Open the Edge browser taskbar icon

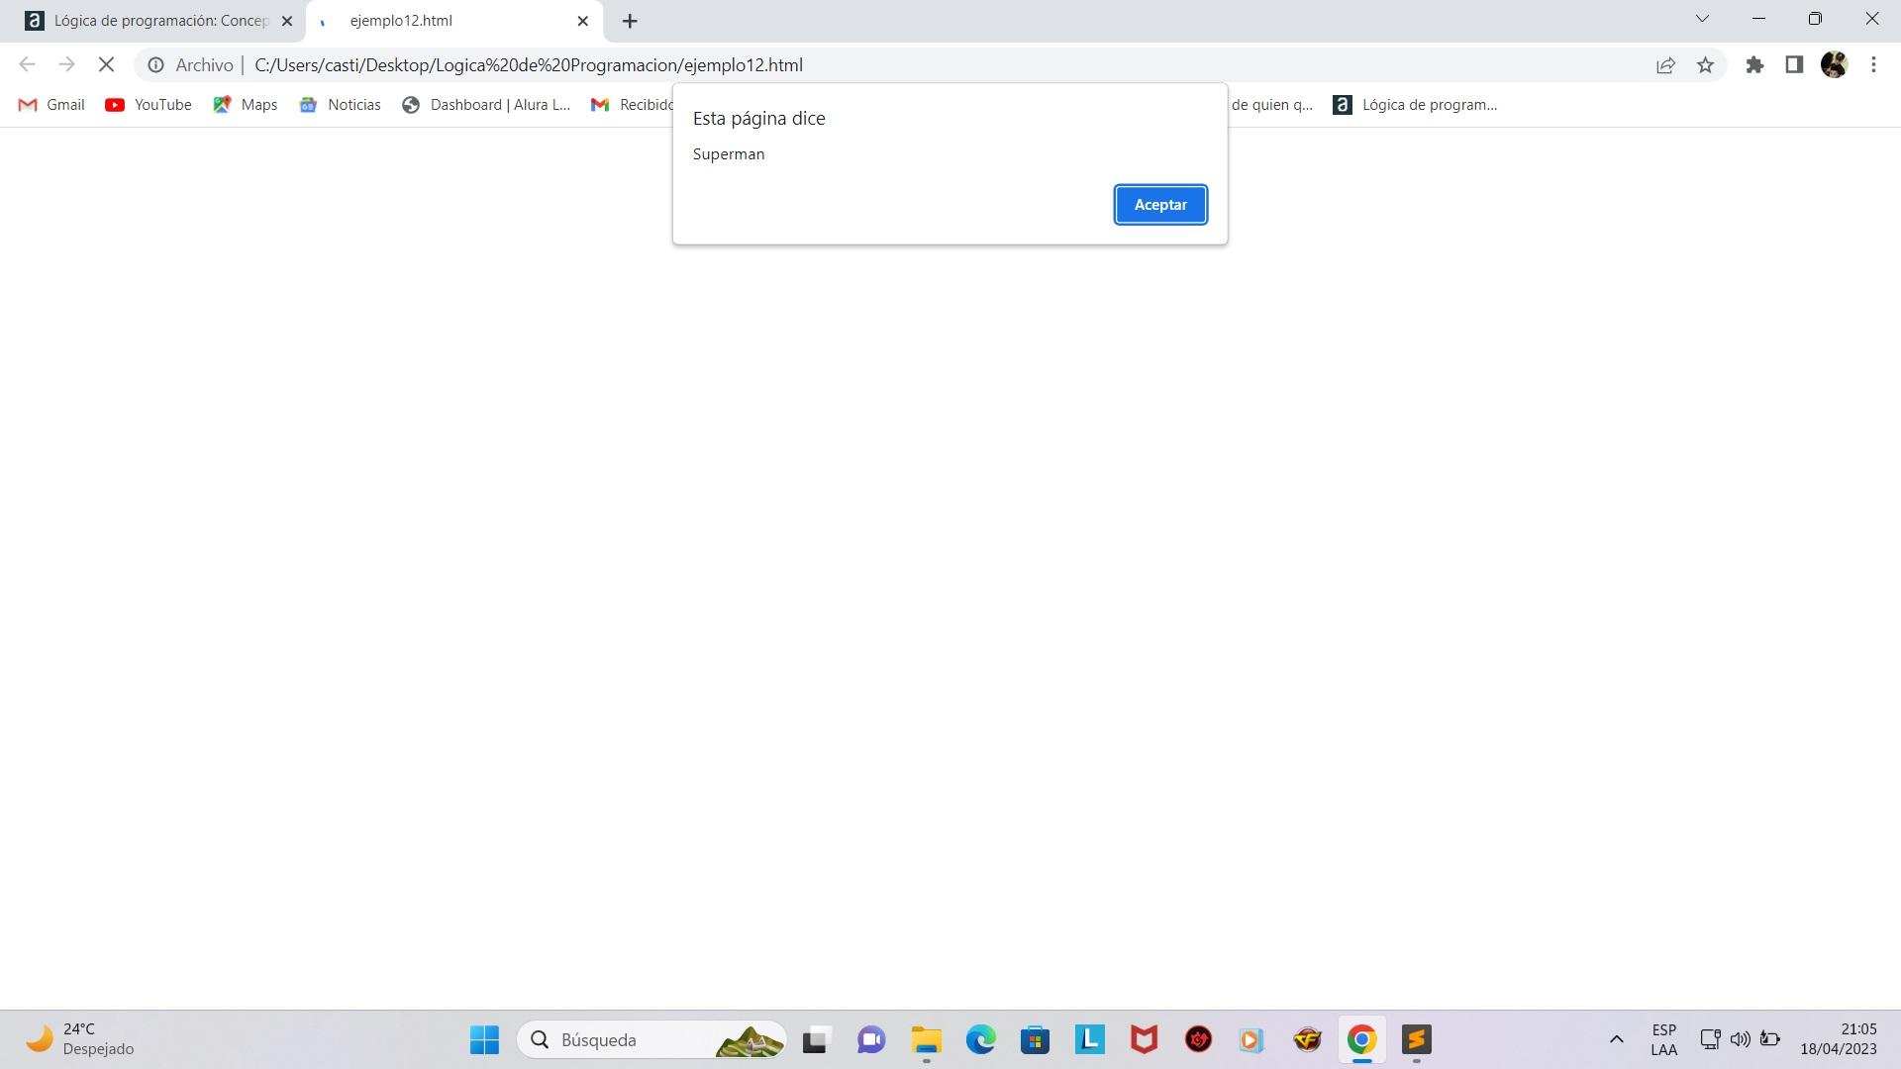pyautogui.click(x=980, y=1039)
